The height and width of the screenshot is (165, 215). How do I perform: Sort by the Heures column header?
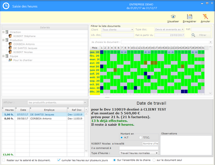pos(9,110)
